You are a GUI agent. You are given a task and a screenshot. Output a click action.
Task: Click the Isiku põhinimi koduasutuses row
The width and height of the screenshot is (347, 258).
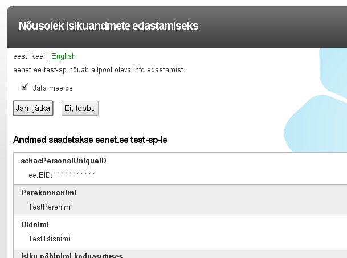[72, 255]
